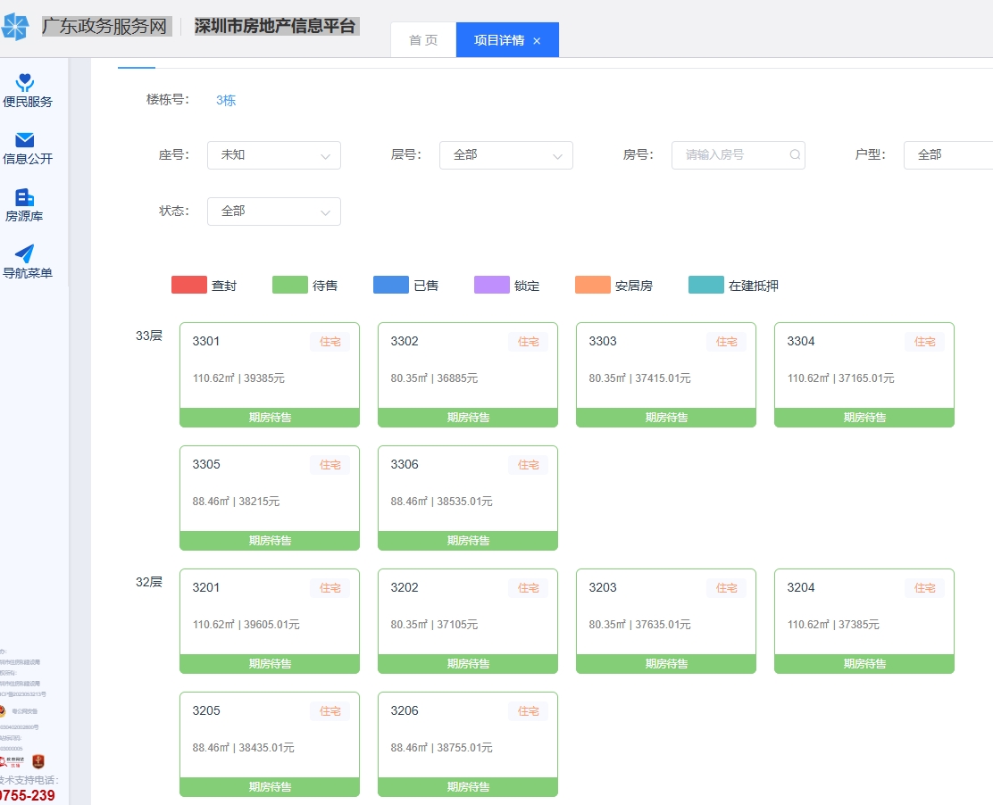Click the search magnifier in 房号 field

(795, 155)
